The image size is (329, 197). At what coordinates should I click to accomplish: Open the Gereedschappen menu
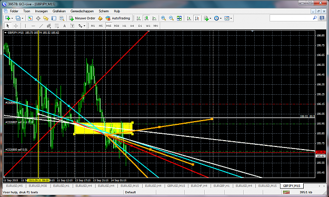tap(82, 11)
